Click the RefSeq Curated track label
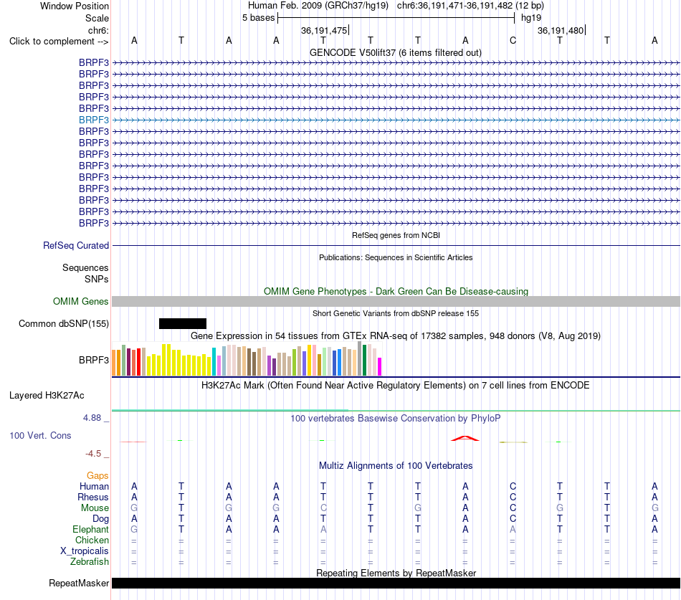The width and height of the screenshot is (681, 600). [76, 245]
